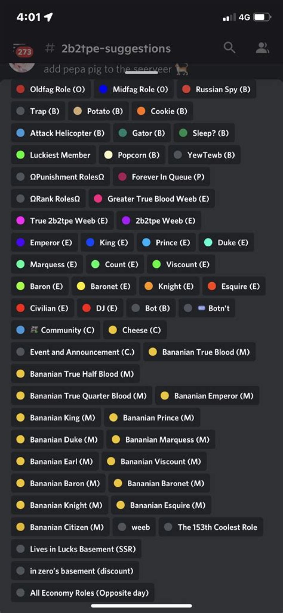Select the Cheese (C) role

(135, 330)
